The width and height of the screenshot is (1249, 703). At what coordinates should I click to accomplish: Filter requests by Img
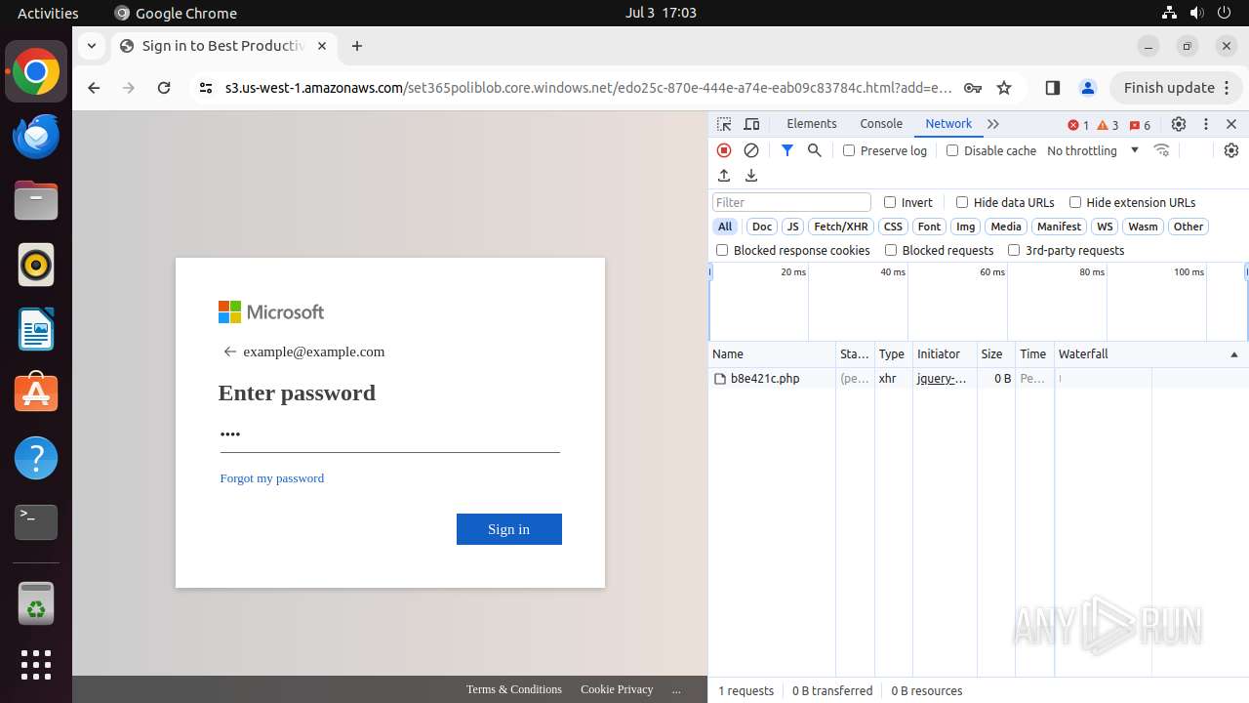pos(966,227)
